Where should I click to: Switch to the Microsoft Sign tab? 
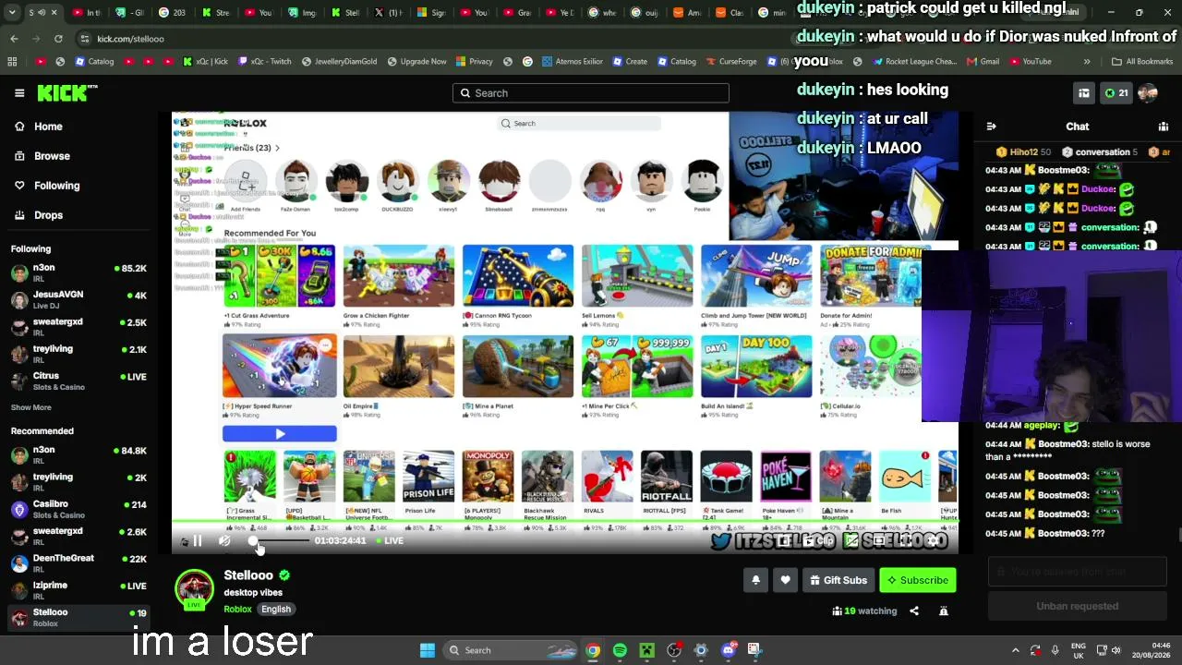pyautogui.click(x=429, y=13)
